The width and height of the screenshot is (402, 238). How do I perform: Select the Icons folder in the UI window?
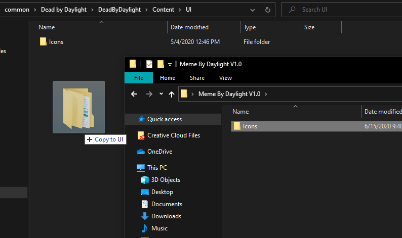[x=56, y=42]
